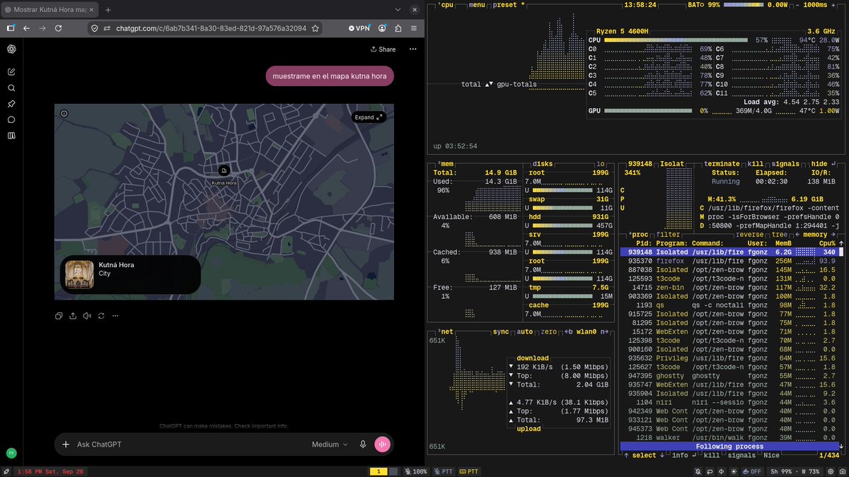Copy the ChatGPT response

(59, 316)
